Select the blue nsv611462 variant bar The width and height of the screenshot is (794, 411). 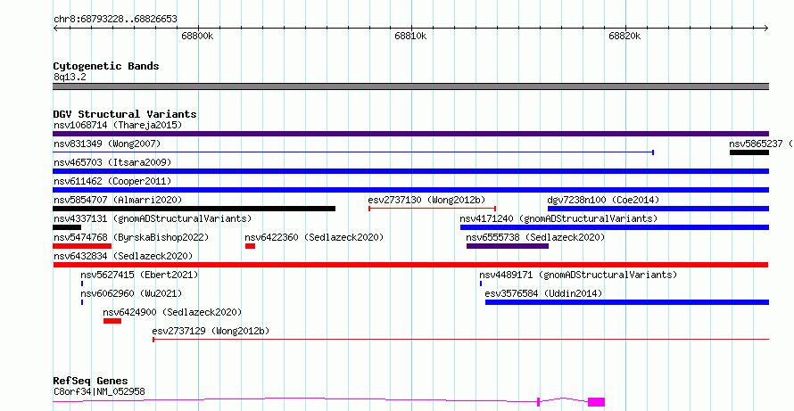point(410,190)
